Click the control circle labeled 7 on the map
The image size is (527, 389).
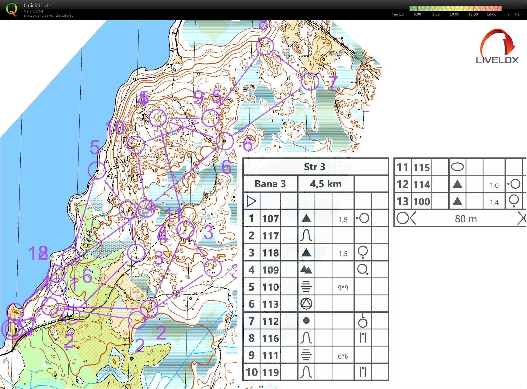(310, 81)
